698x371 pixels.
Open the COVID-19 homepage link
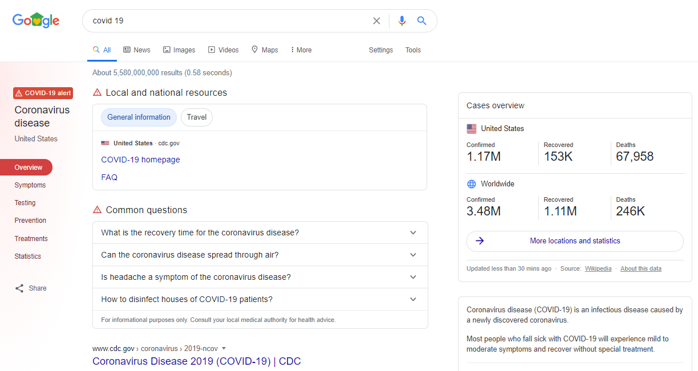[x=140, y=160]
